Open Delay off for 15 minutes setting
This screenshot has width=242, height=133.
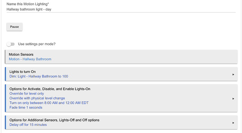click(28, 125)
